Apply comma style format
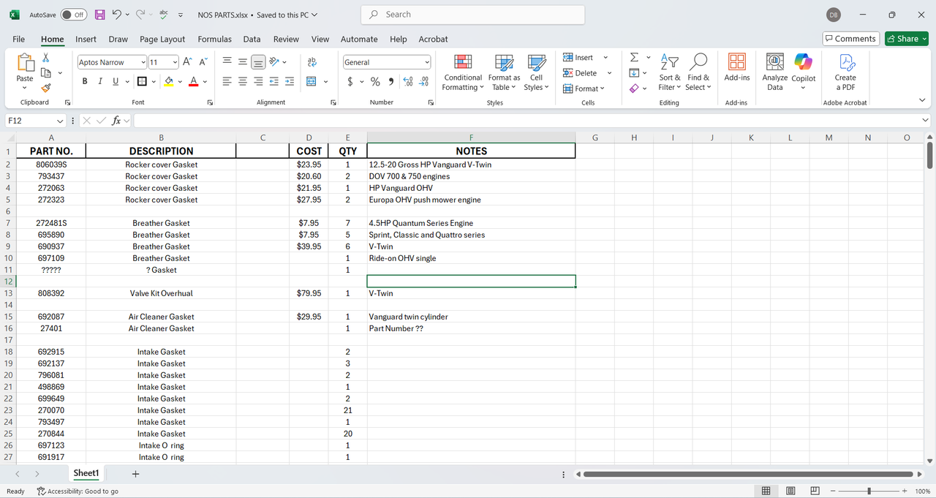 pyautogui.click(x=391, y=81)
